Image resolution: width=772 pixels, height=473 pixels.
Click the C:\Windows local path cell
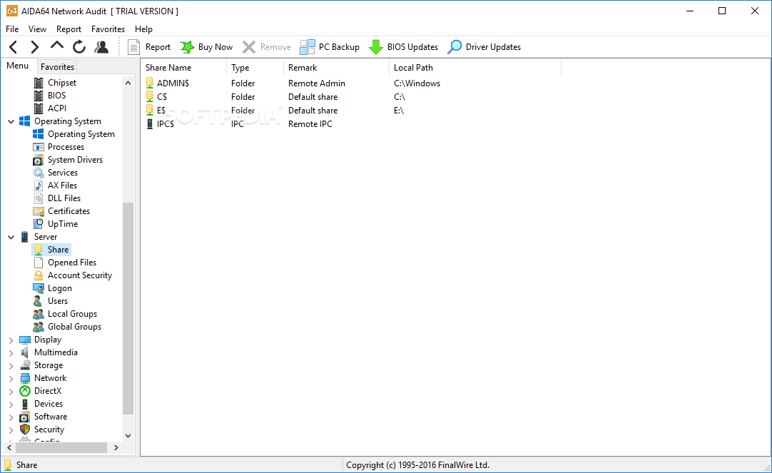tap(417, 83)
